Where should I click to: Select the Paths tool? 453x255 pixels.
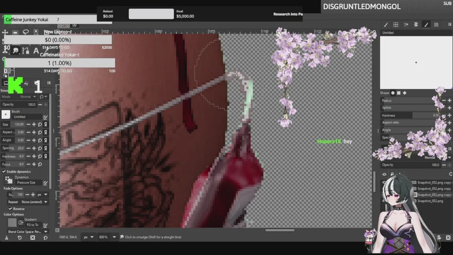[26, 51]
